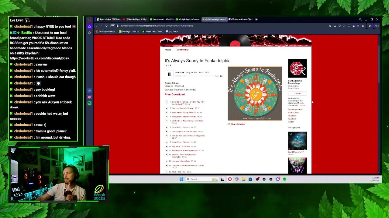Open bookmarks star in Opera sidebar
The image size is (389, 218).
coord(89,32)
